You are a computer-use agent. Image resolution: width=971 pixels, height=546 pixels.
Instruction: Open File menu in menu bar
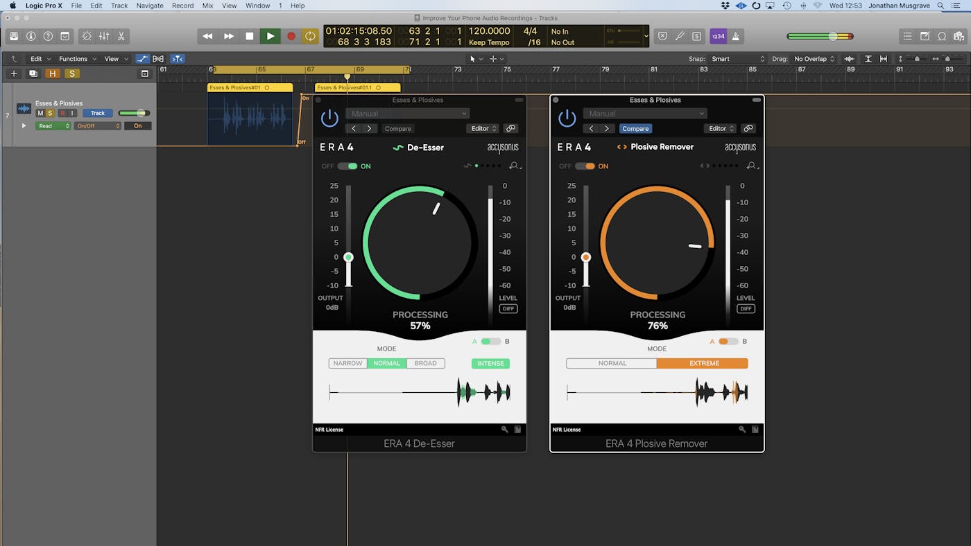point(76,6)
